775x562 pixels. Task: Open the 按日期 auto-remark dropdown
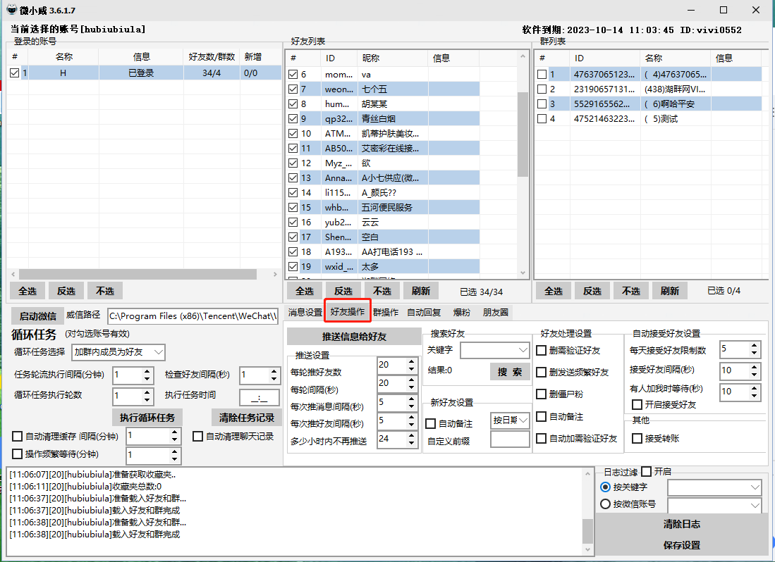(x=523, y=420)
